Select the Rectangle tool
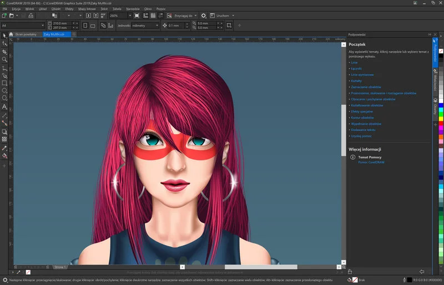The width and height of the screenshot is (444, 285). [4, 83]
